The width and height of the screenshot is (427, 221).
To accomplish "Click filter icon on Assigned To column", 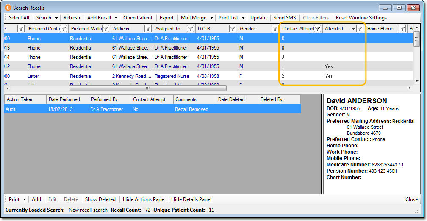I will [190, 29].
